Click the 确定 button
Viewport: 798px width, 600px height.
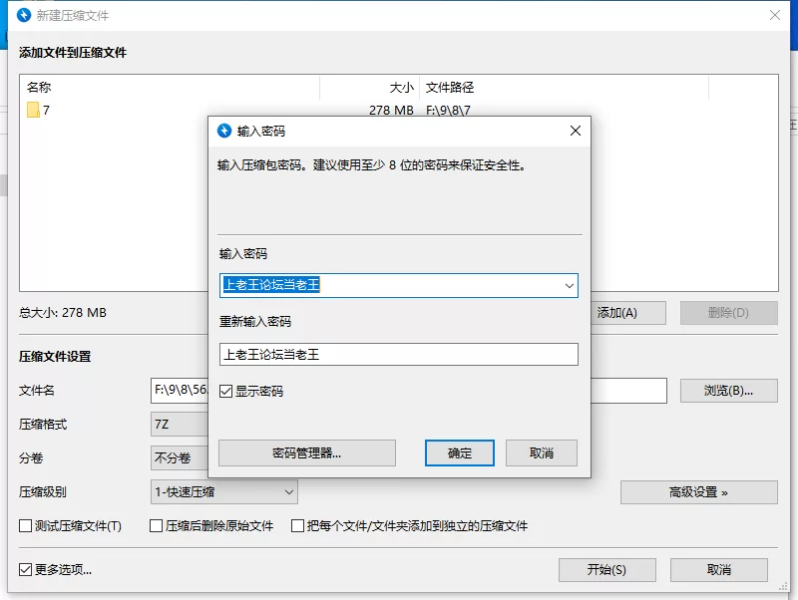[460, 453]
